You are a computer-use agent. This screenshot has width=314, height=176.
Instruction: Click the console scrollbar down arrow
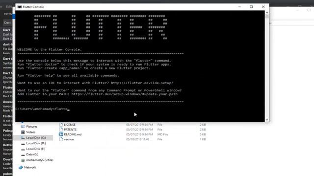(x=267, y=120)
